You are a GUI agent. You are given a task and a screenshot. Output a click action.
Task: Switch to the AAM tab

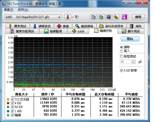[x=78, y=31]
